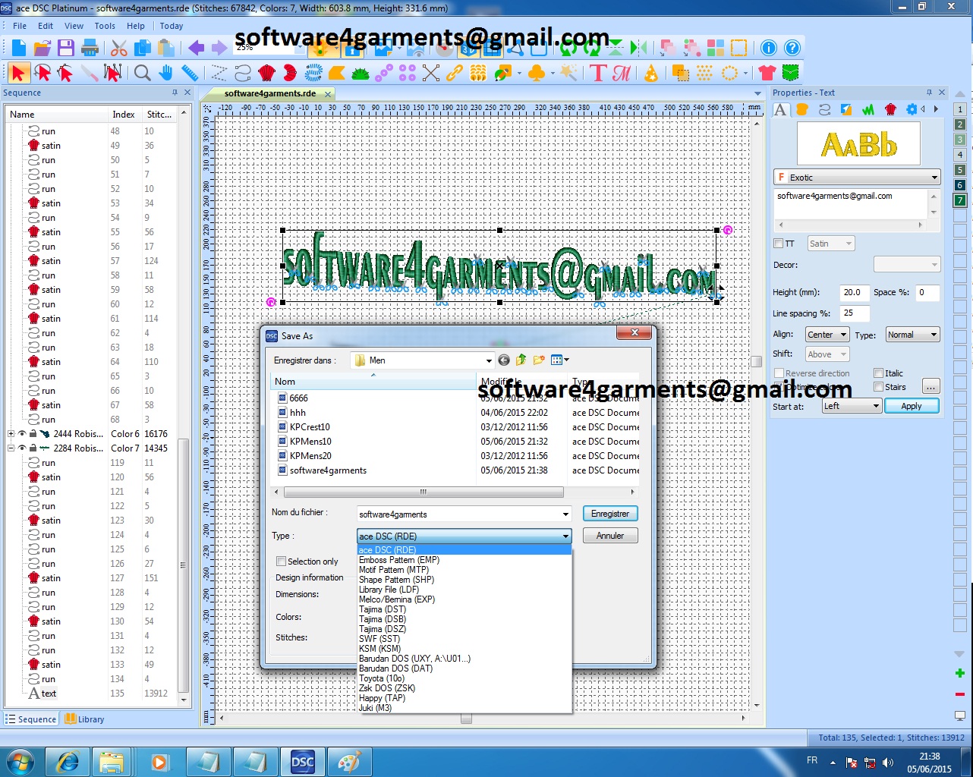Redo with the purple right arrow
This screenshot has height=777, width=973.
[219, 48]
